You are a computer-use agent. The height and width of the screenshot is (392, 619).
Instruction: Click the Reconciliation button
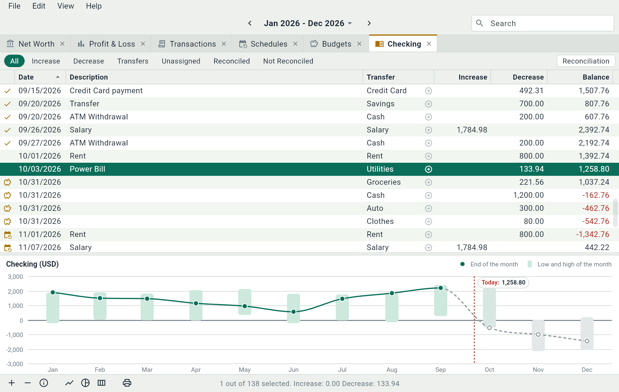586,61
